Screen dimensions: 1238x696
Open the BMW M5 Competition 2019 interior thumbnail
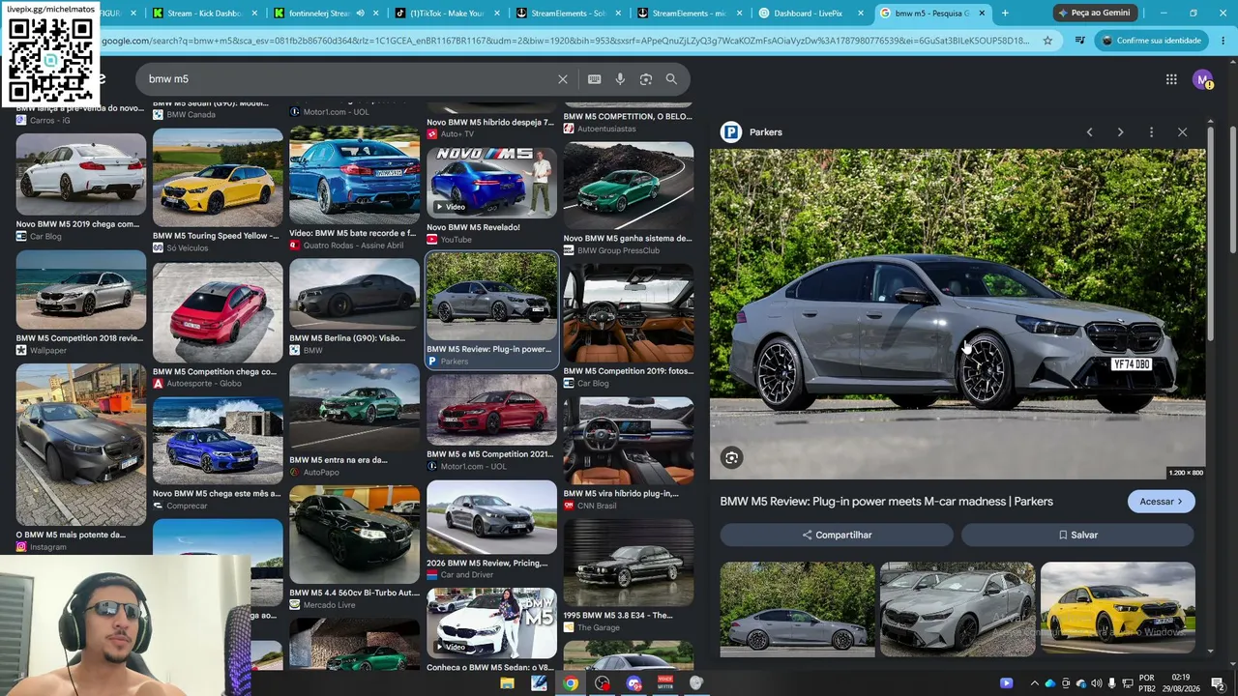629,313
